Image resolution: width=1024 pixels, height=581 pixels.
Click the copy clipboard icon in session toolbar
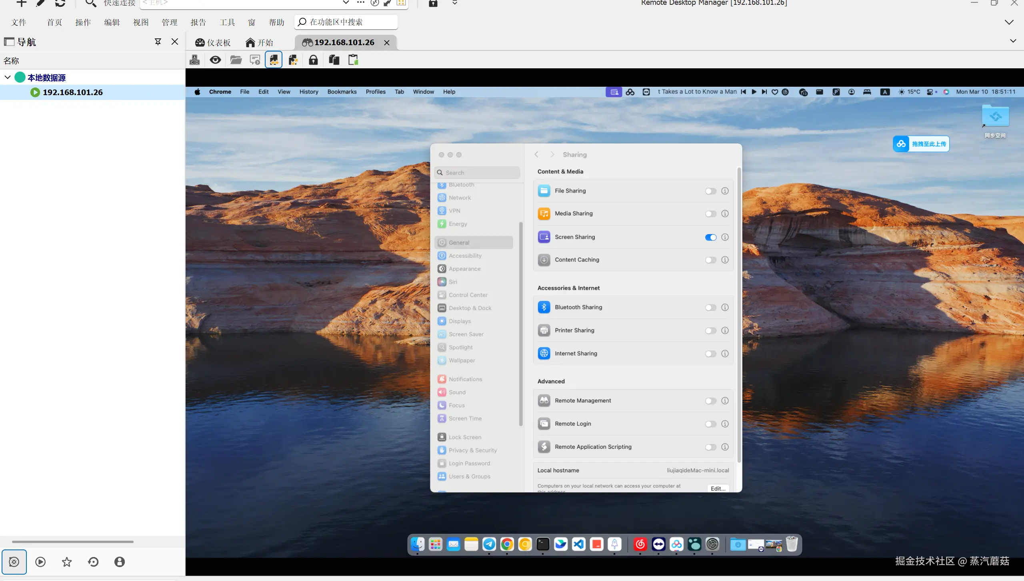point(334,60)
